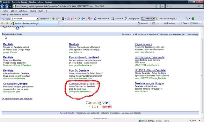
Task: Click the Suivant next page link
Action: point(107,107)
